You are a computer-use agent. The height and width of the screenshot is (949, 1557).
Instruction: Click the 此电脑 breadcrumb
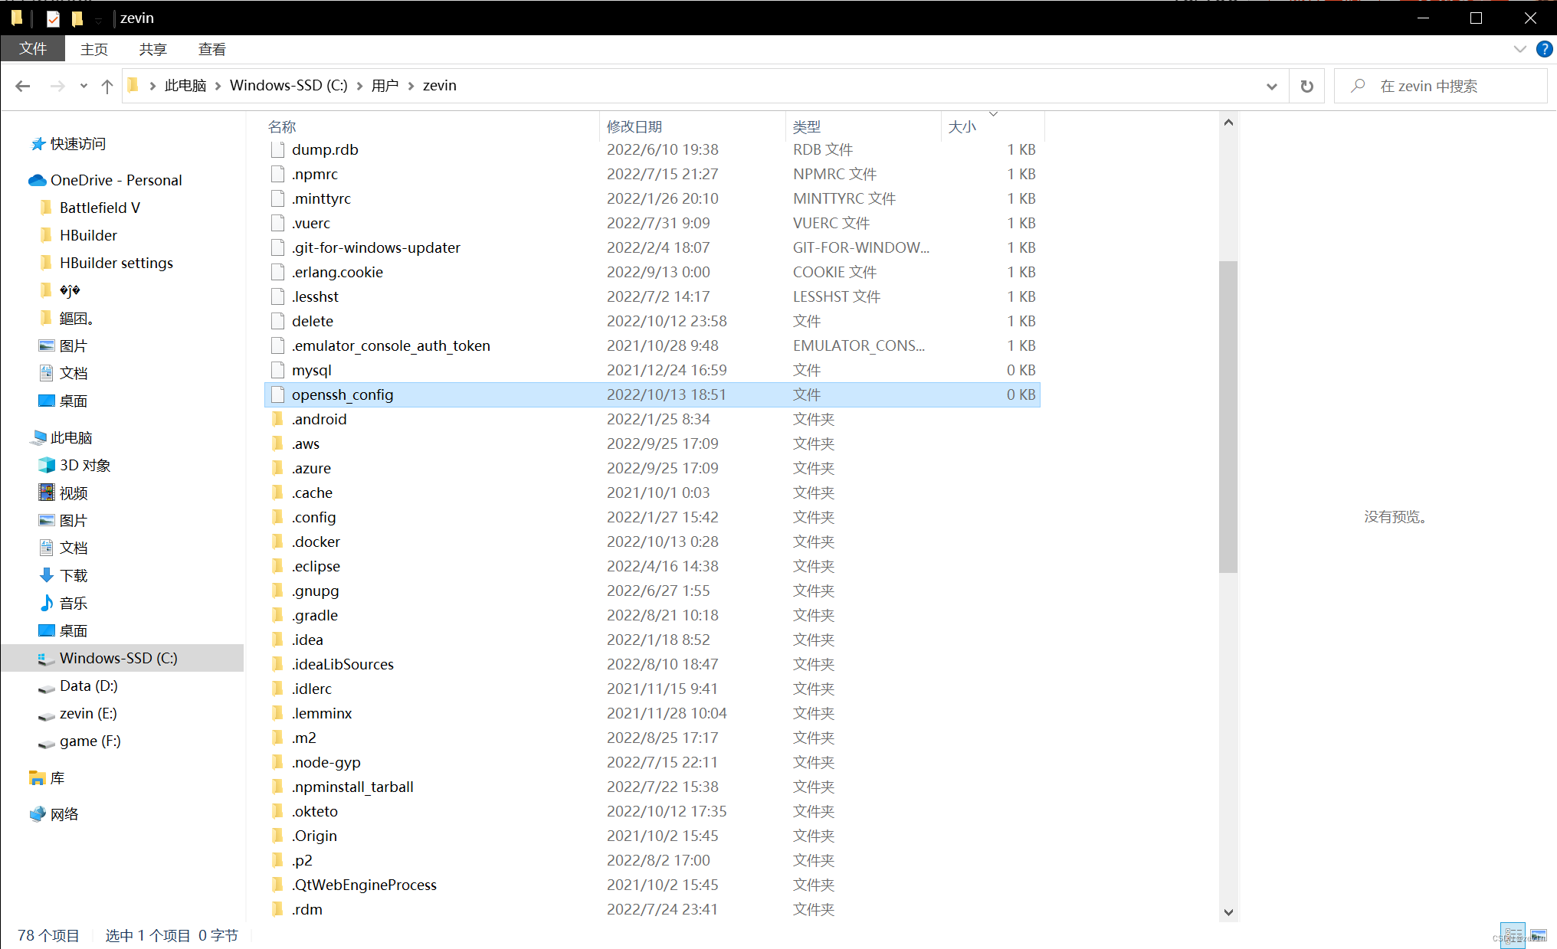point(185,86)
